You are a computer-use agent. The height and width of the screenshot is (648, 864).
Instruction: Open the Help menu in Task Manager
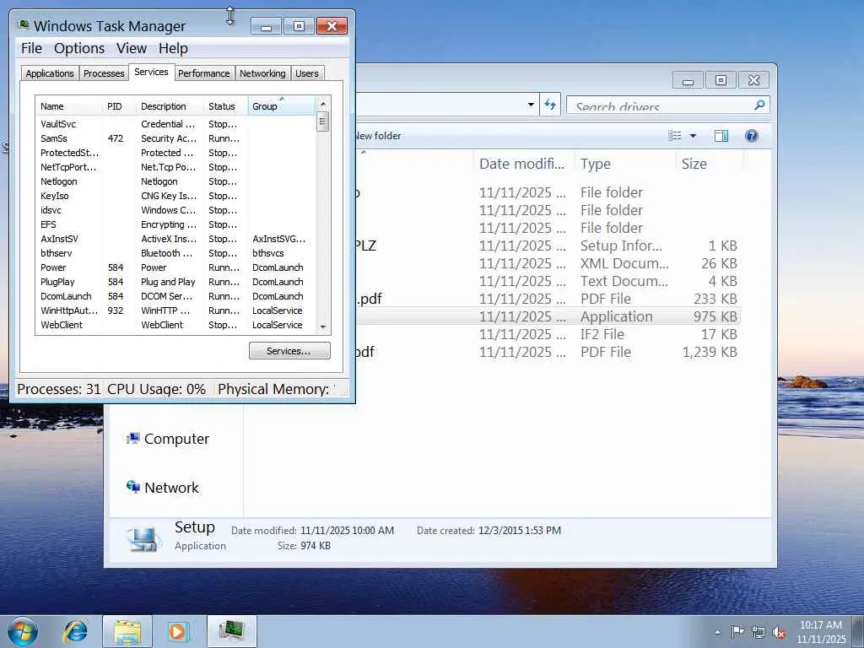173,48
